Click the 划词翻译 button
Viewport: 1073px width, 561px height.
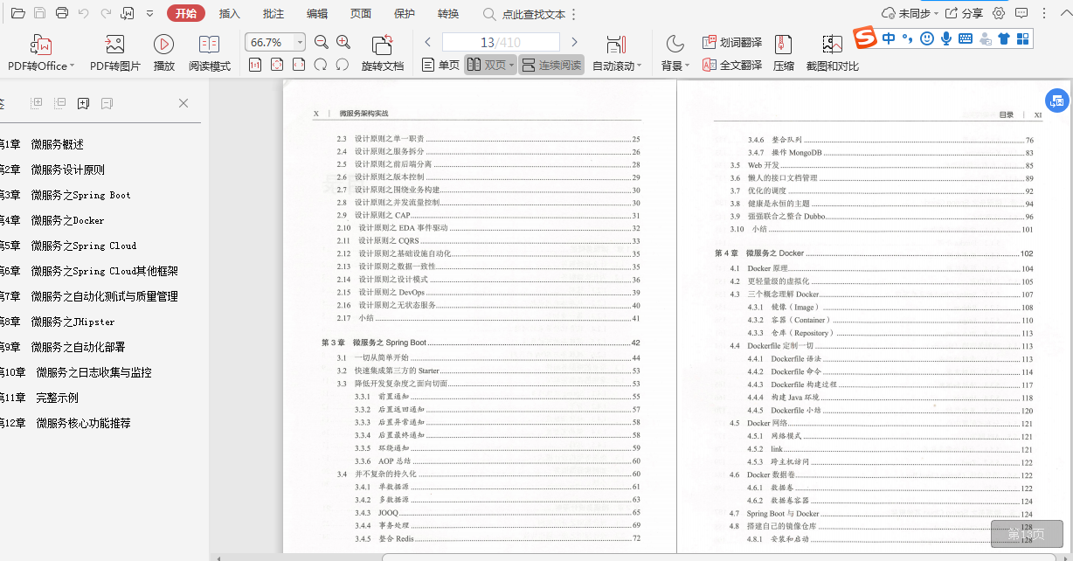pos(732,42)
